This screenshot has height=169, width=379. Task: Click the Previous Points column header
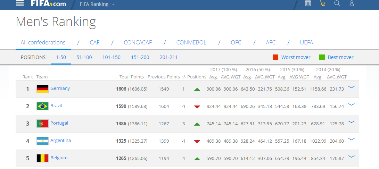click(x=164, y=77)
